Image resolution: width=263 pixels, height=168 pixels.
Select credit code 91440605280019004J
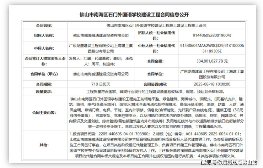(x=212, y=35)
